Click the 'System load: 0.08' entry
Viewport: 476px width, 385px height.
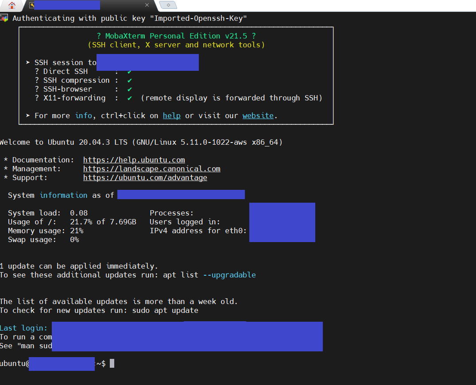pyautogui.click(x=48, y=213)
